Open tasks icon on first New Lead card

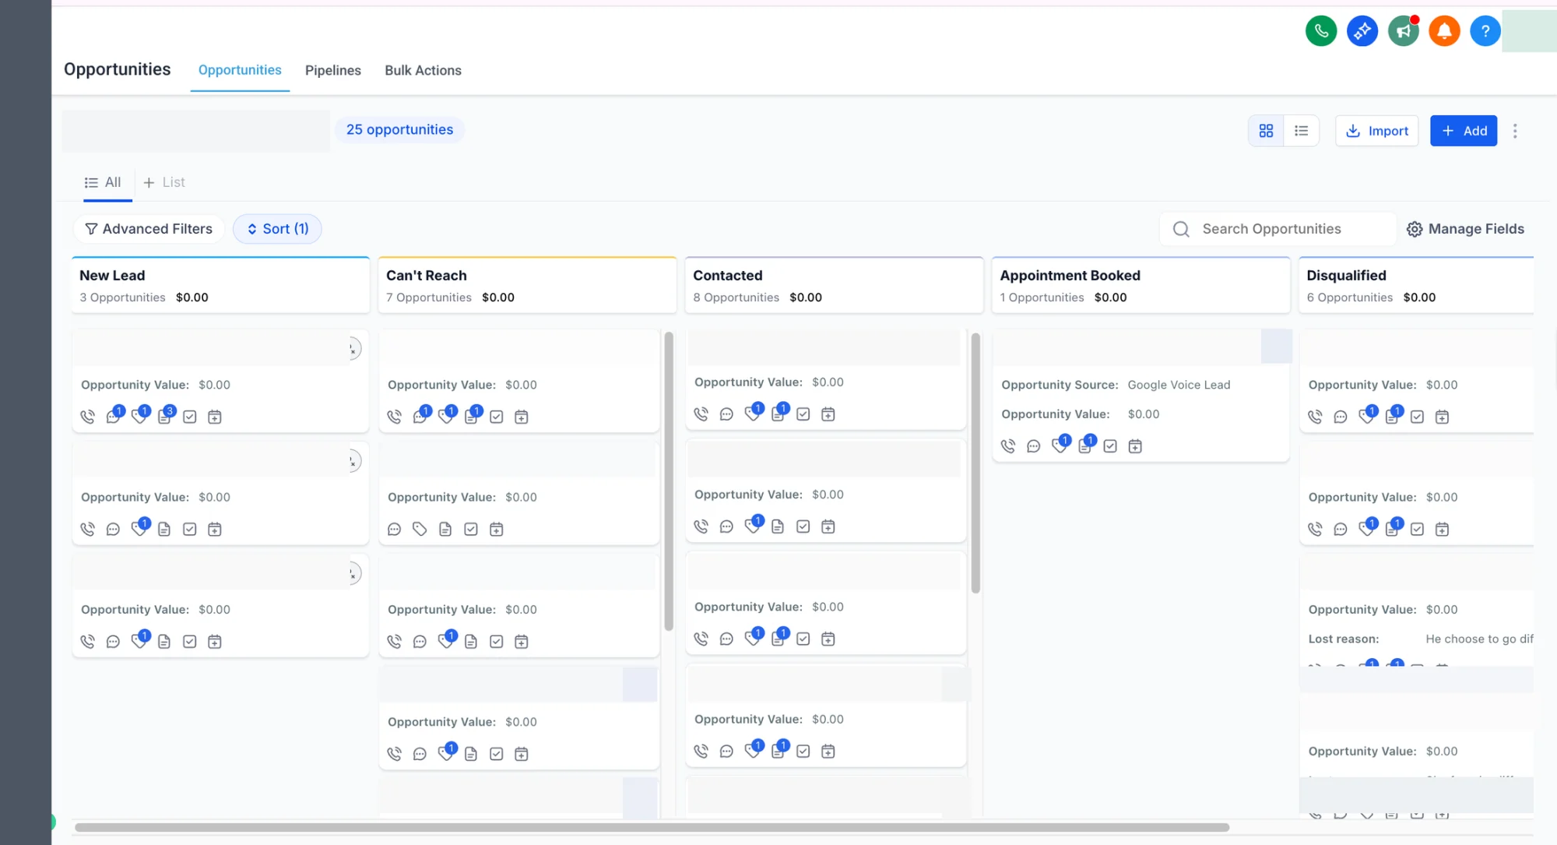coord(189,417)
